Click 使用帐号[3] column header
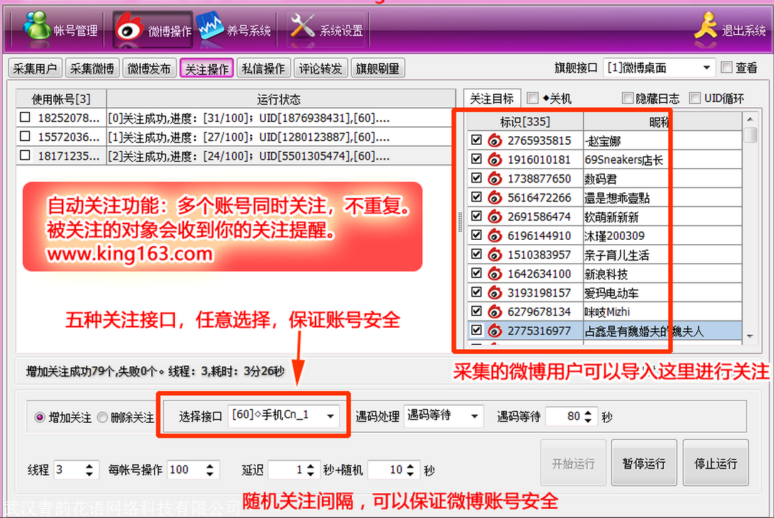This screenshot has height=518, width=774. click(61, 99)
